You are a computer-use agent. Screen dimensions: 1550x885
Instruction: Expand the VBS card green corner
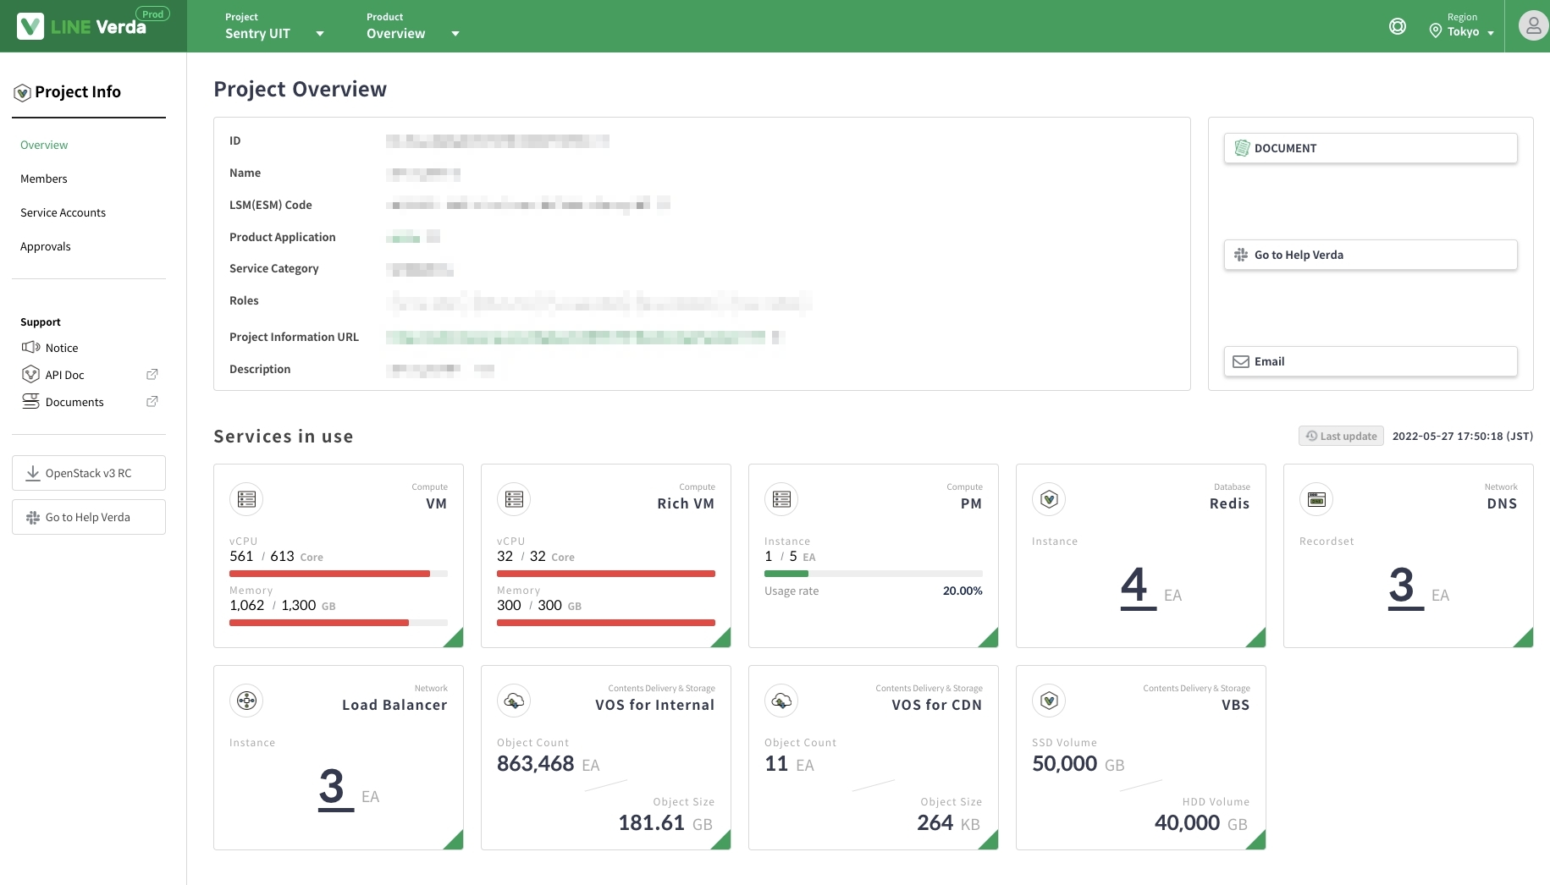(1258, 842)
